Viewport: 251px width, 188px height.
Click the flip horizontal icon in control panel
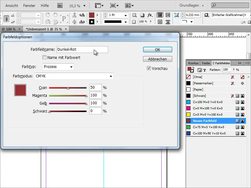tap(48, 21)
